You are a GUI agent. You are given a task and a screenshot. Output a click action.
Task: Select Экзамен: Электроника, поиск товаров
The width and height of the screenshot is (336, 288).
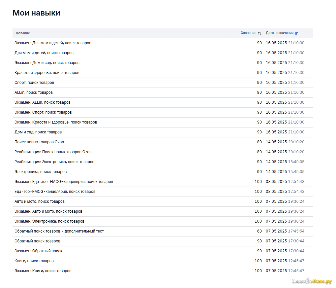click(49, 221)
